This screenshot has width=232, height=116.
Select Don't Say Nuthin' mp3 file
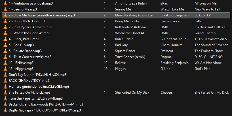[38, 74]
